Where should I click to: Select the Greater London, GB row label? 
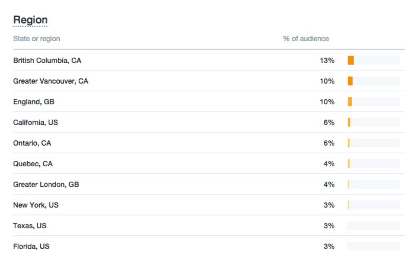pyautogui.click(x=46, y=185)
